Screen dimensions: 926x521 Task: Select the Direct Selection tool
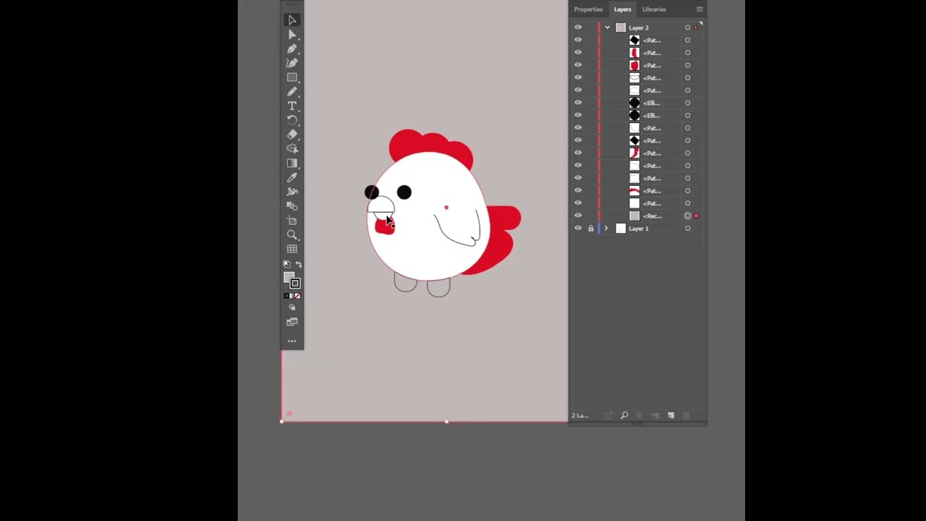292,35
